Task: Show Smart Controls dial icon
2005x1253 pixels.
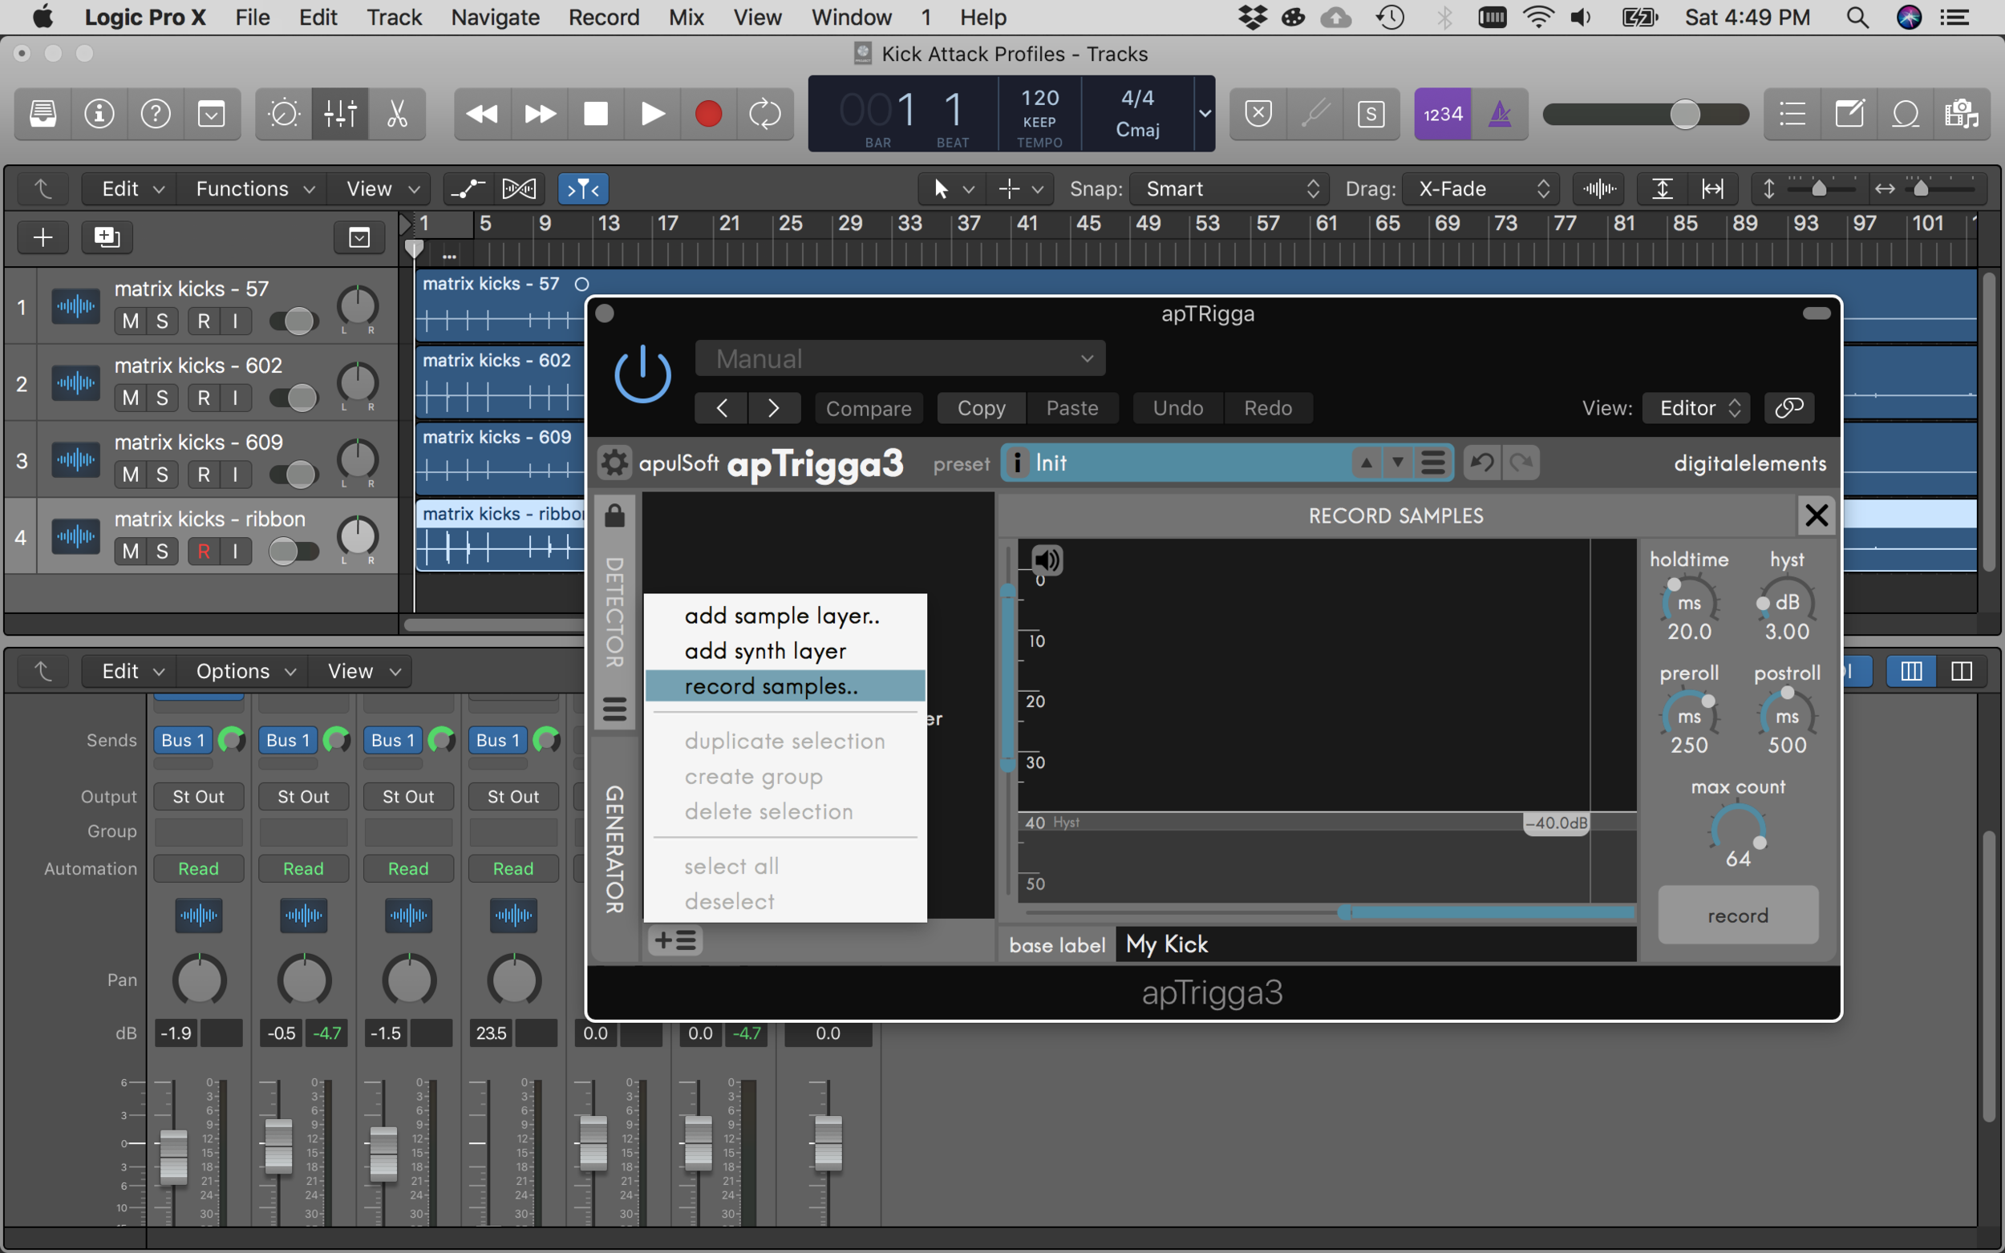Action: [x=283, y=114]
